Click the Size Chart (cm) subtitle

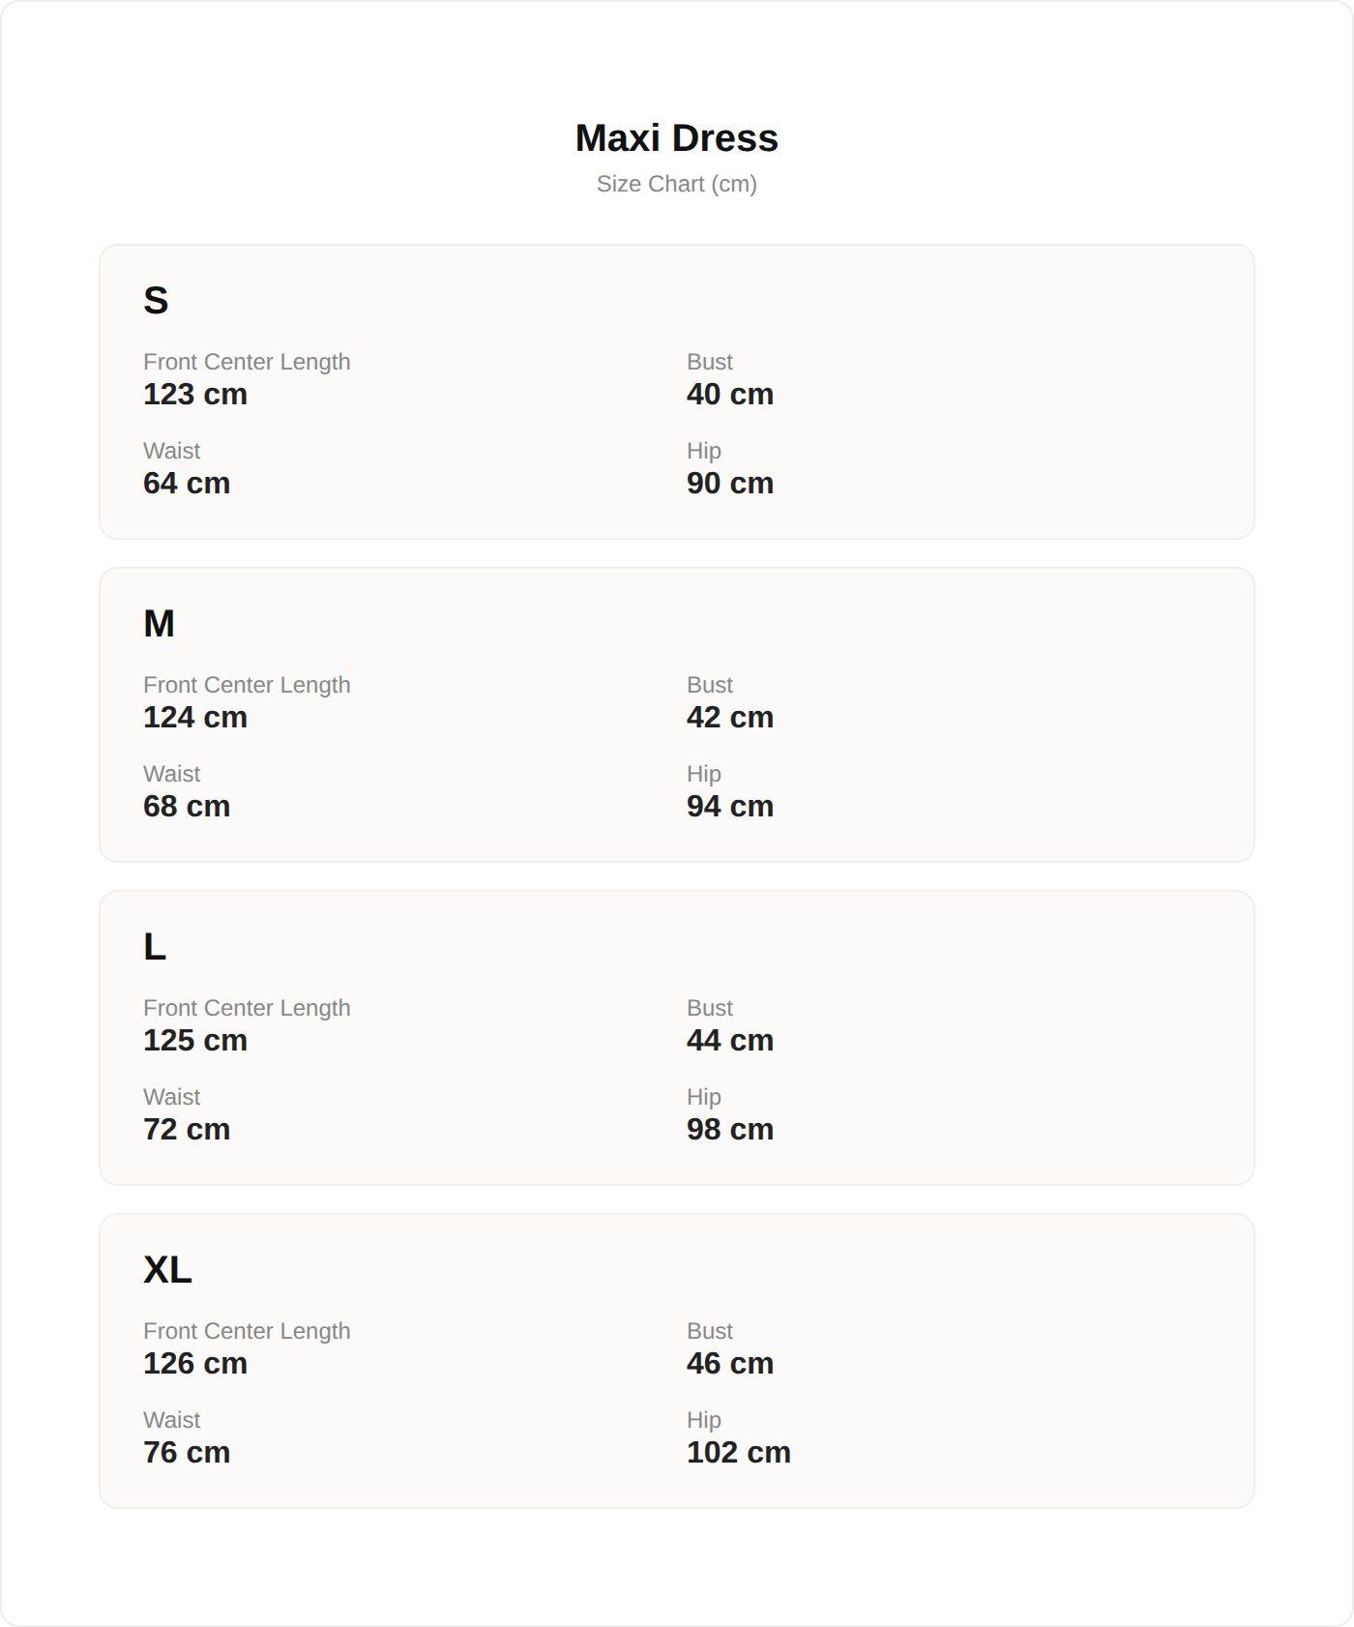pyautogui.click(x=676, y=184)
